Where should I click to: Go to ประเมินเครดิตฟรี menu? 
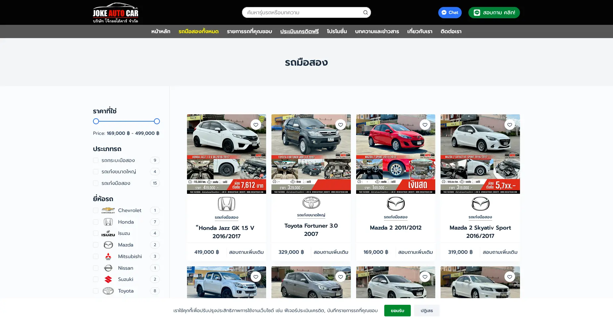point(299,31)
